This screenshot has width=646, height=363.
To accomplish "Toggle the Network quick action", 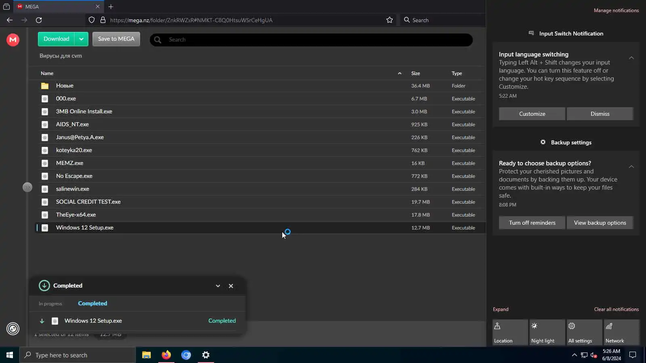I will (x=621, y=332).
